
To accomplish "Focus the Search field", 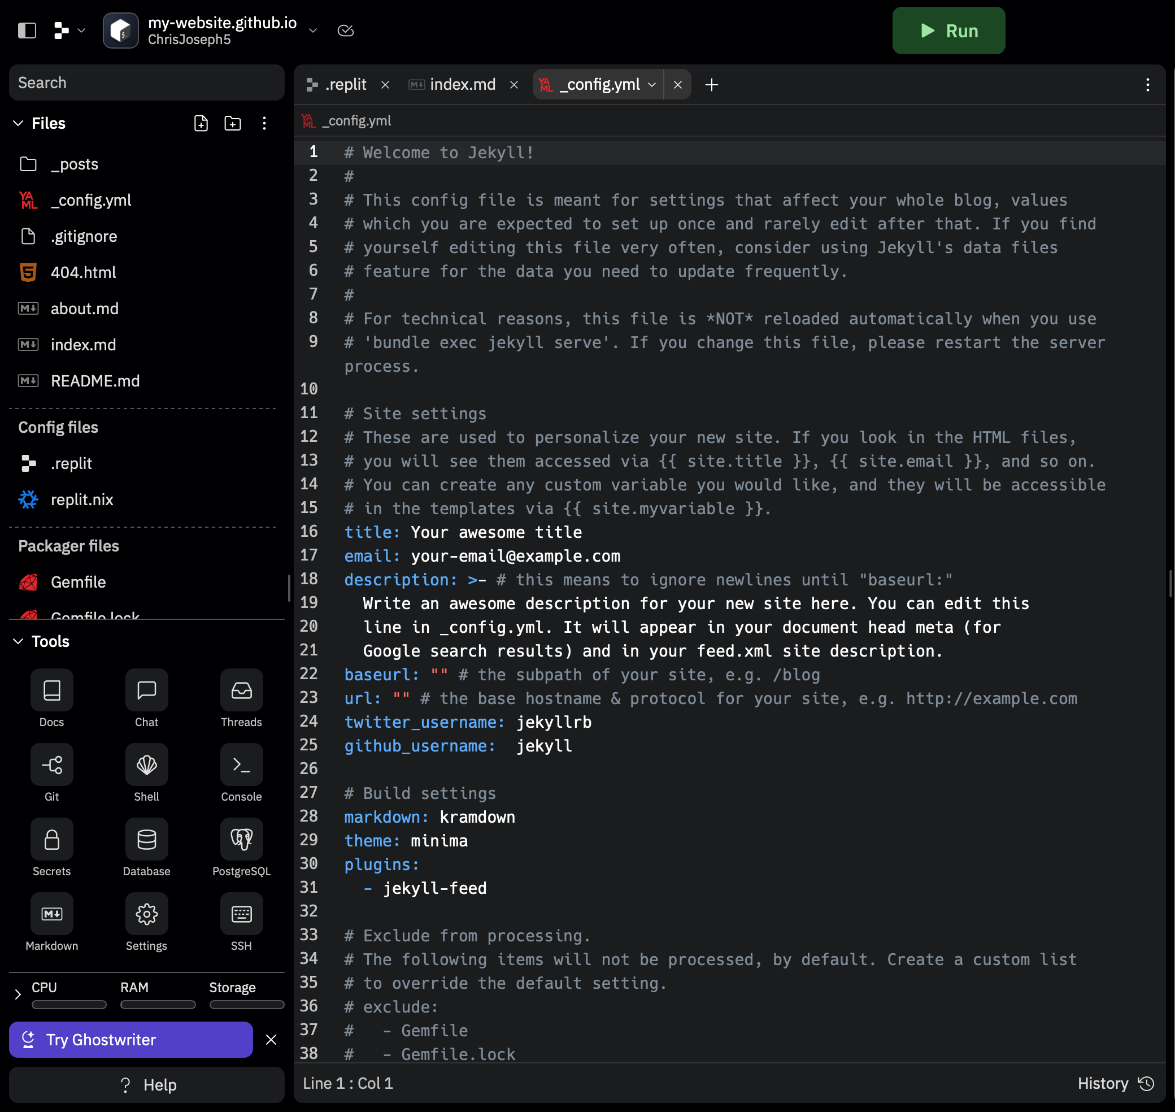I will tap(146, 83).
